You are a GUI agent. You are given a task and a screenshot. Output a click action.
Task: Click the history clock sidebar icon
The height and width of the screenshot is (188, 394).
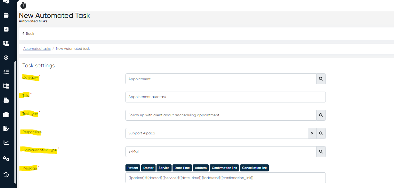(x=6, y=175)
